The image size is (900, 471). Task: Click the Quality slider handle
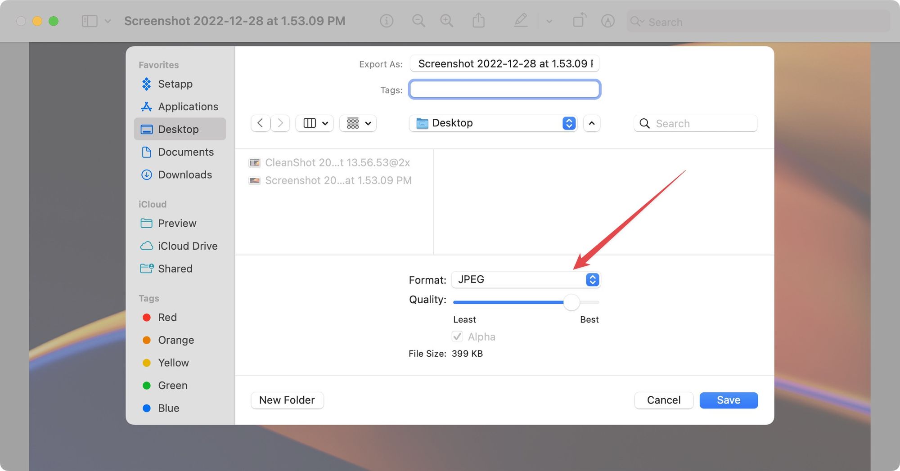tap(571, 302)
